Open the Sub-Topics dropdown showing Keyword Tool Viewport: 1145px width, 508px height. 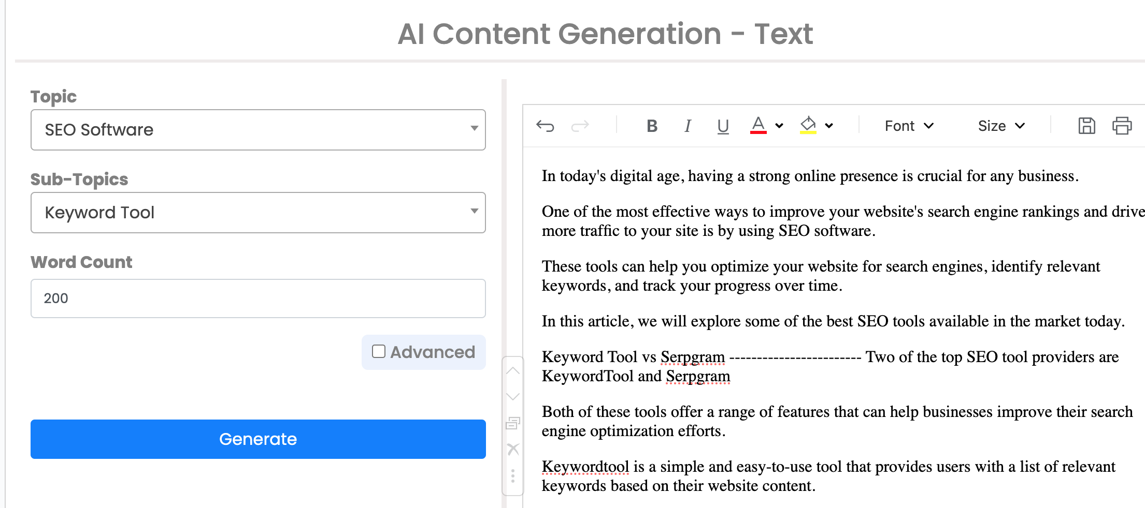(258, 213)
